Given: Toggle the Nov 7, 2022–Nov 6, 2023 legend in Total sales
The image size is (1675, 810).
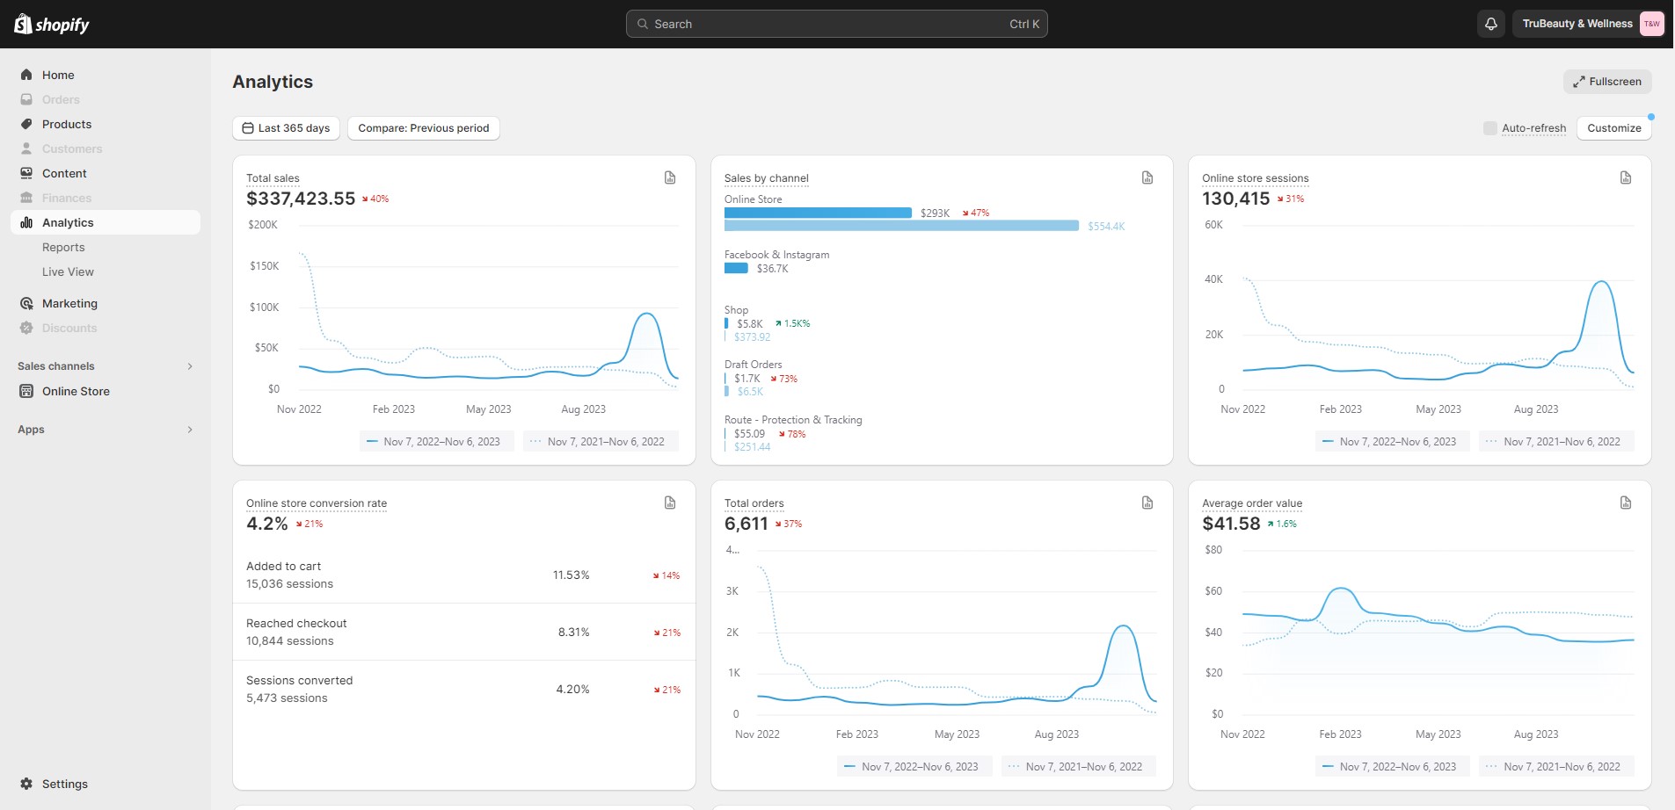Looking at the screenshot, I should 436,442.
